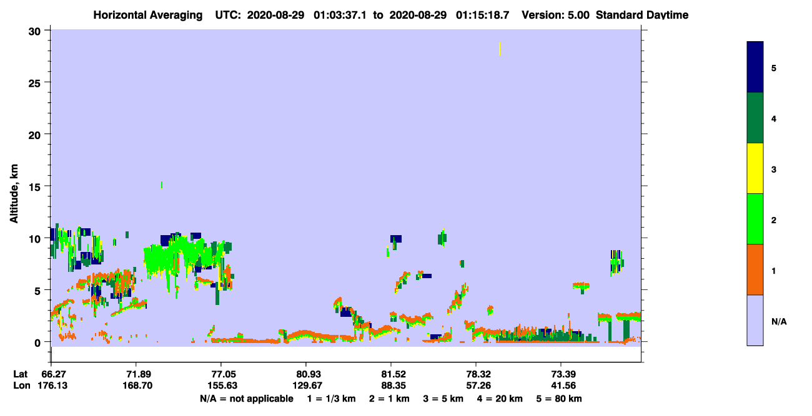The height and width of the screenshot is (416, 812).
Task: Click legend text 'N/A = not applicable'
Action: pos(247,399)
